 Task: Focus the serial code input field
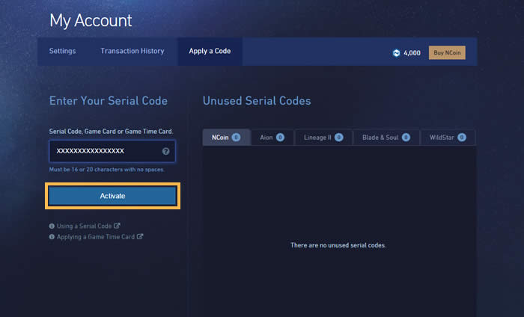[112, 151]
